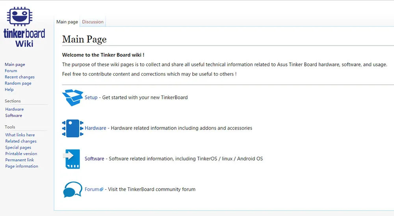This screenshot has width=394, height=216.
Task: Open Forum from the sidebar navigation
Action: pyautogui.click(x=11, y=71)
